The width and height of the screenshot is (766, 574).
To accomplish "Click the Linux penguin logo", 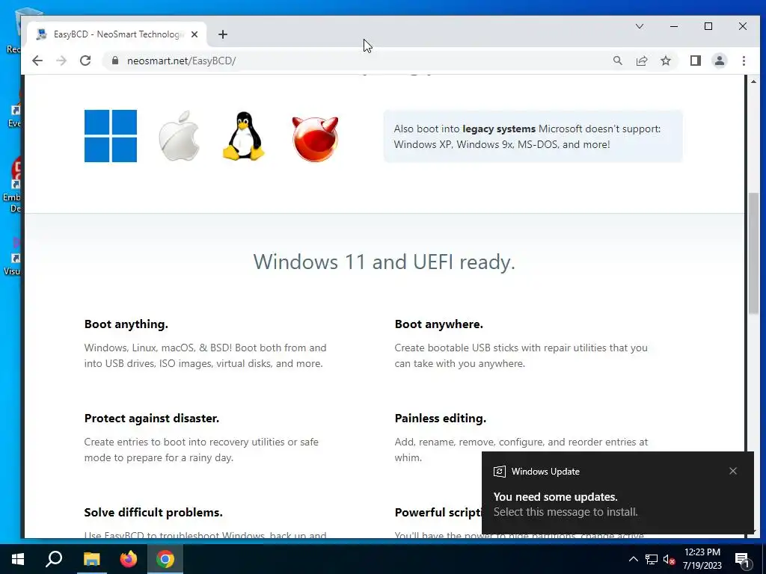I will tap(243, 136).
